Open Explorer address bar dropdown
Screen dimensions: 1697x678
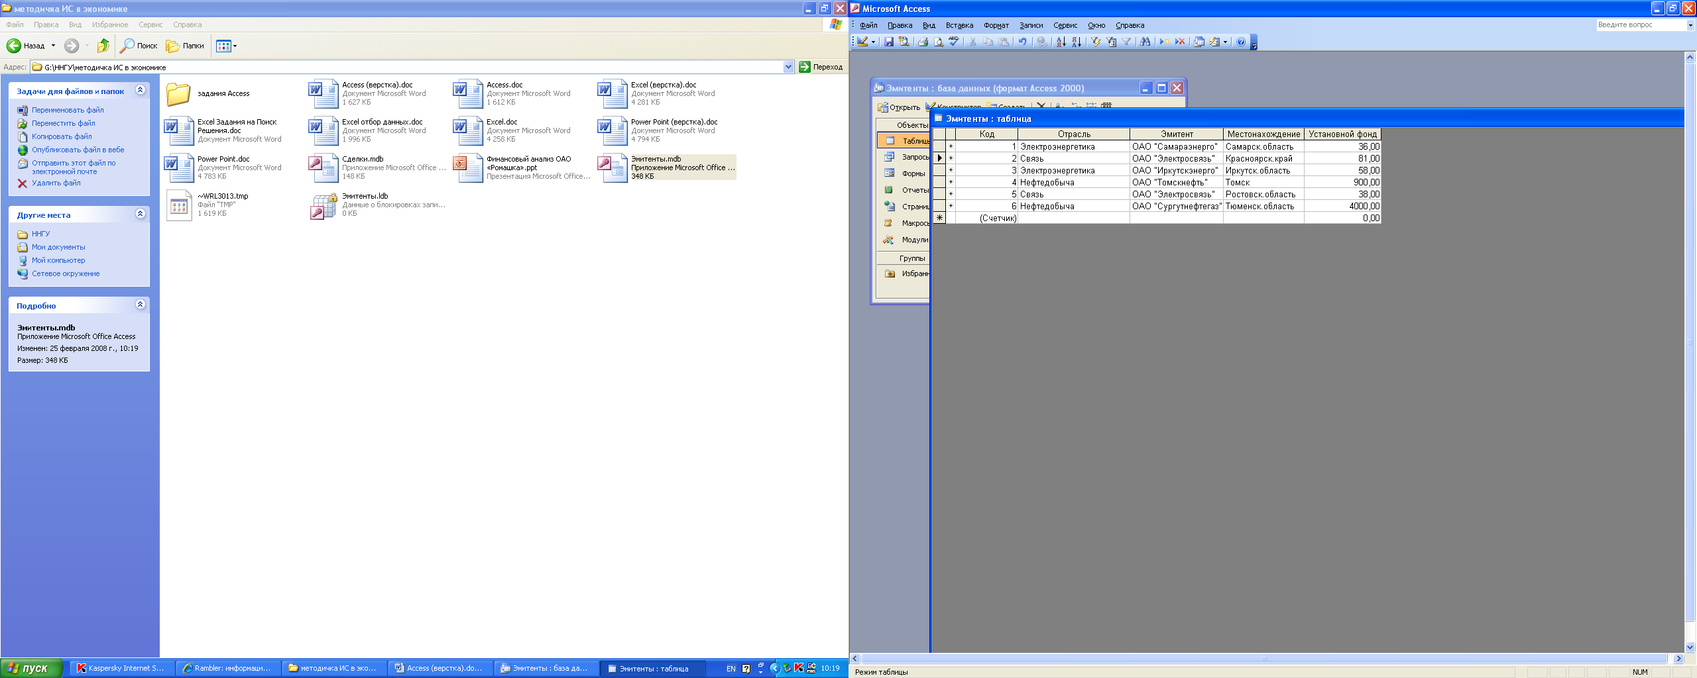pyautogui.click(x=788, y=67)
